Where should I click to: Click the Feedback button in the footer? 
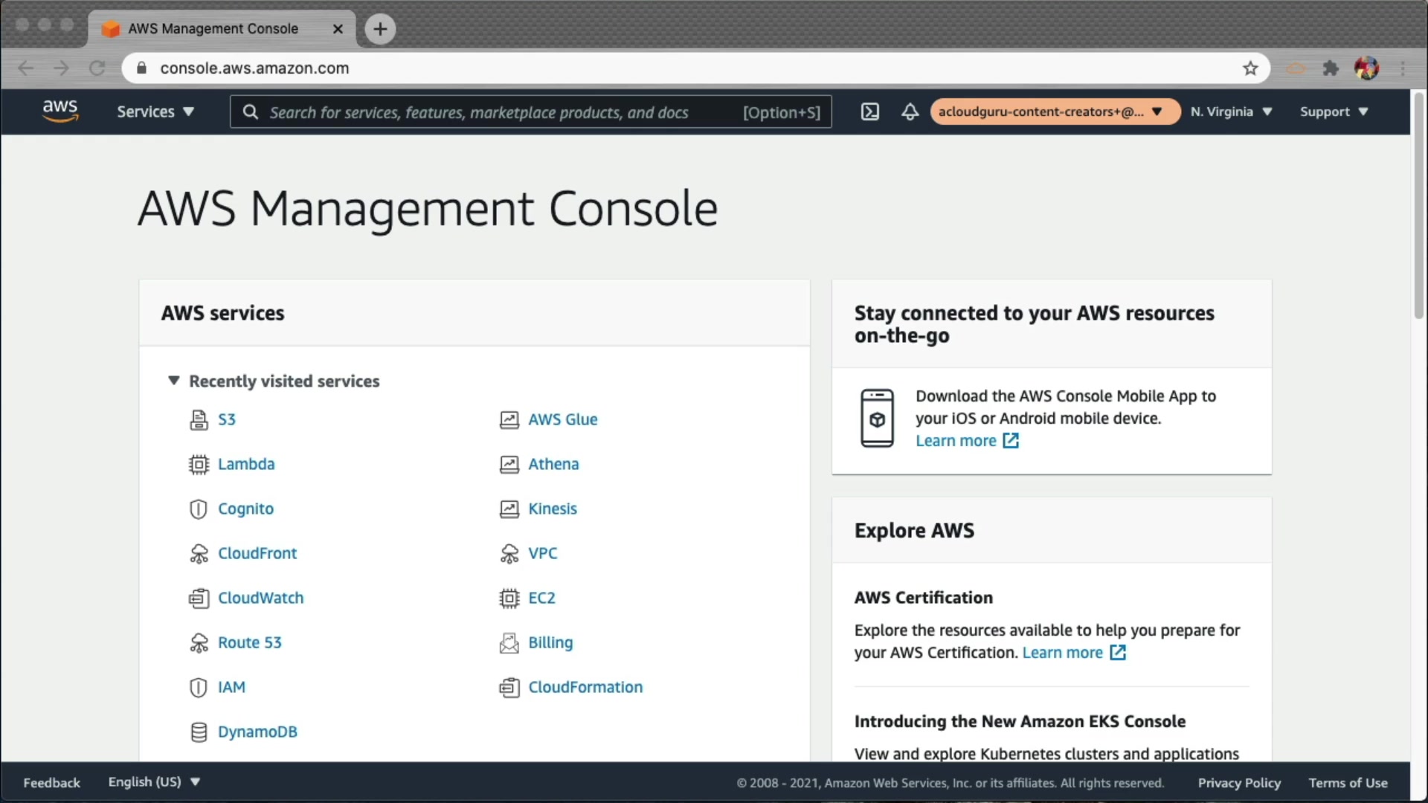pyautogui.click(x=51, y=783)
